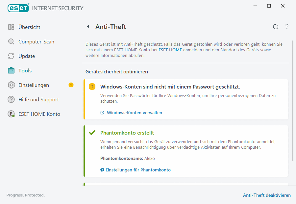The width and height of the screenshot is (296, 204).
Task: Click the Update sync arrows icon
Action: tap(11, 56)
